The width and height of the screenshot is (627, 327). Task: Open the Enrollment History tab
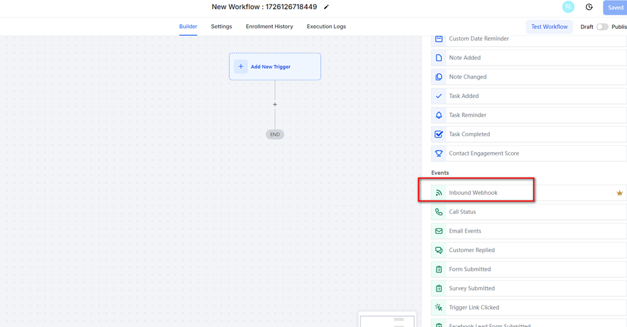click(x=269, y=27)
